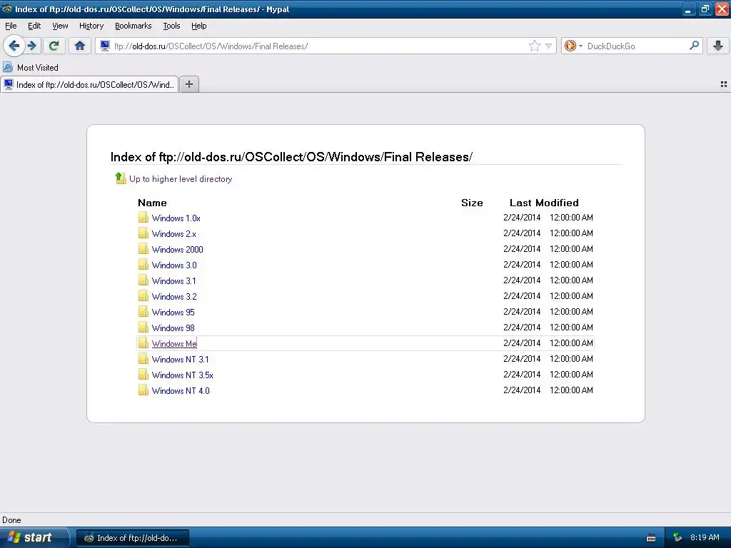Open the File menu

click(11, 26)
